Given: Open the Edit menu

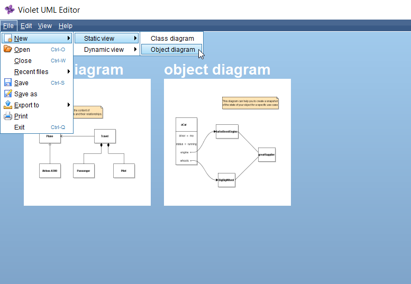Looking at the screenshot, I should [x=26, y=26].
